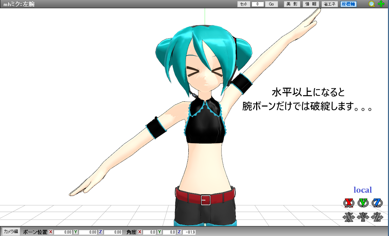The width and height of the screenshot is (389, 236).
Task: Click the 角度 label text
Action: pos(131,232)
